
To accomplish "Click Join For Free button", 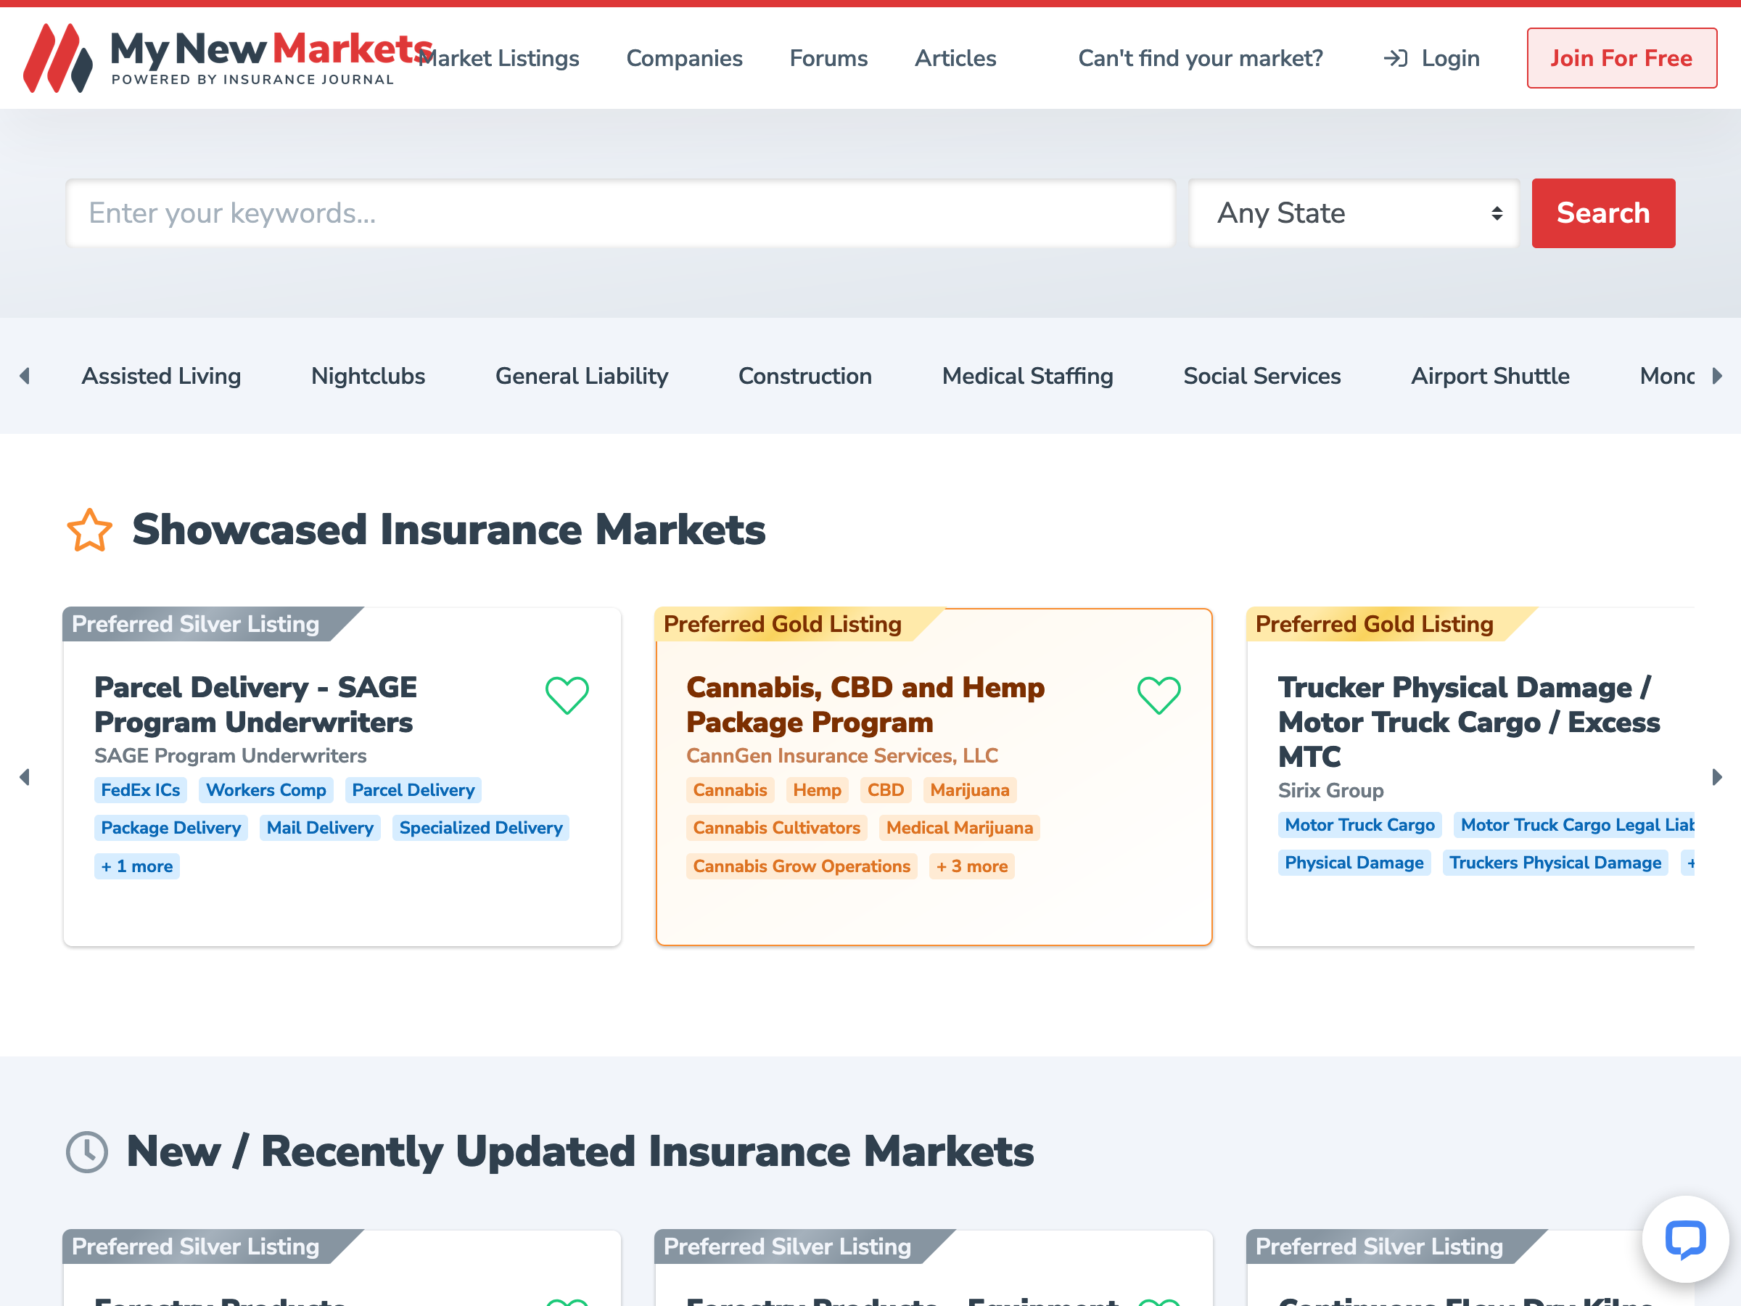I will 1621,58.
